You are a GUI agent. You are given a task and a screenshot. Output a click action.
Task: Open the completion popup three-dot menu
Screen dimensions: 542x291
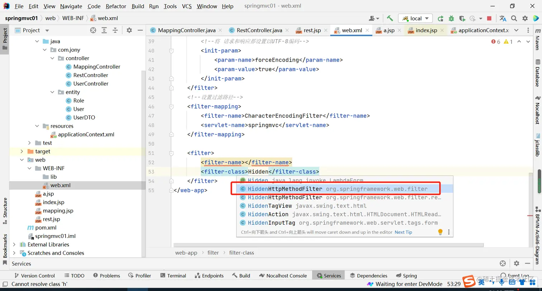pos(448,232)
